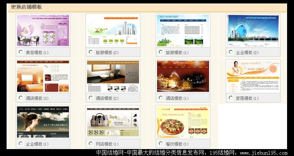Choose the 酒店模板(2) radio option
Image resolution: width=294 pixels, height=156 pixels.
coord(91,98)
